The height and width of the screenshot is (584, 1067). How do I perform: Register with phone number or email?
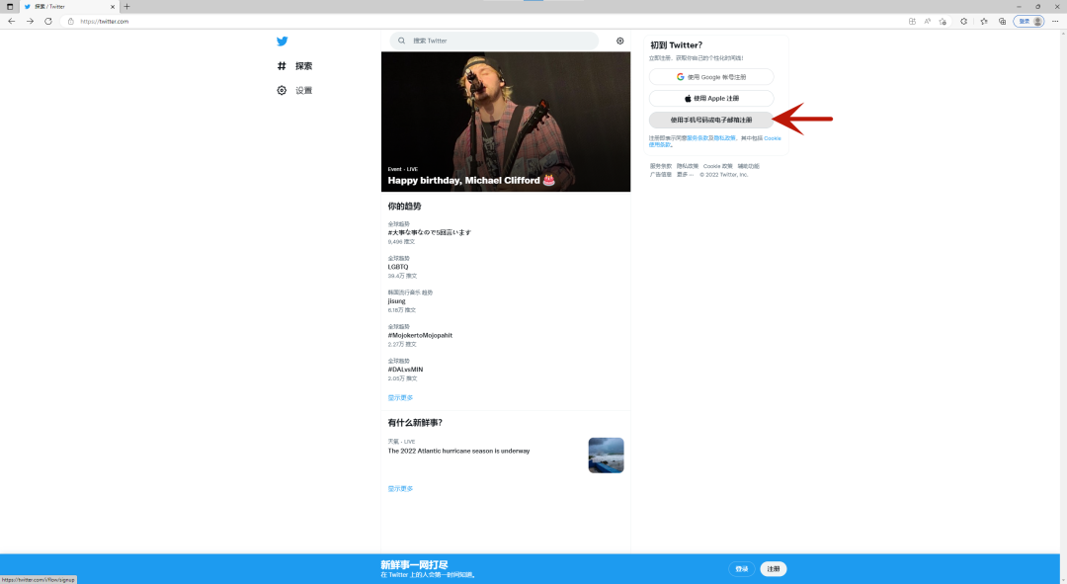(x=711, y=120)
